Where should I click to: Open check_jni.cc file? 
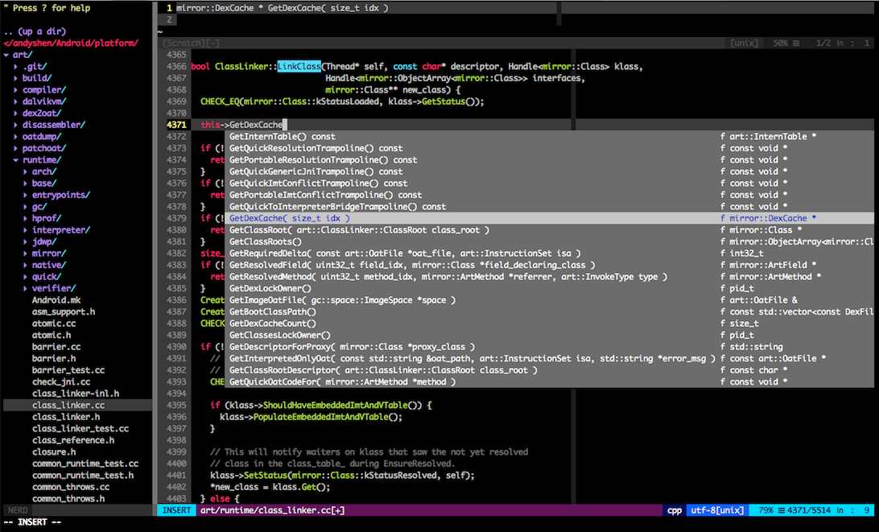pyautogui.click(x=61, y=382)
